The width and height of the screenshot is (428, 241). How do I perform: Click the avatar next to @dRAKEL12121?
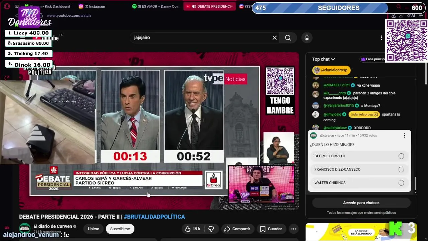click(316, 85)
